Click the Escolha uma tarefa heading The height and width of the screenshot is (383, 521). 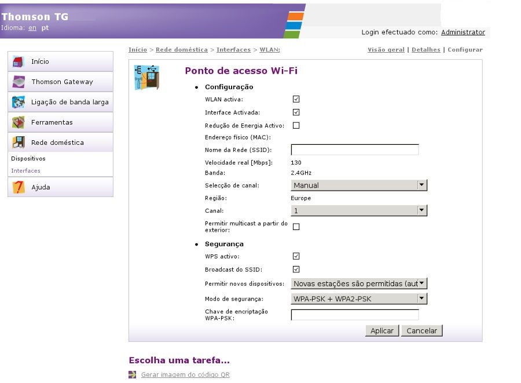click(179, 360)
